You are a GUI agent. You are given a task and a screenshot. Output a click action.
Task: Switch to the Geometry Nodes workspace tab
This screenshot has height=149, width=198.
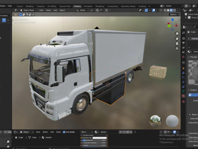(128, 6)
